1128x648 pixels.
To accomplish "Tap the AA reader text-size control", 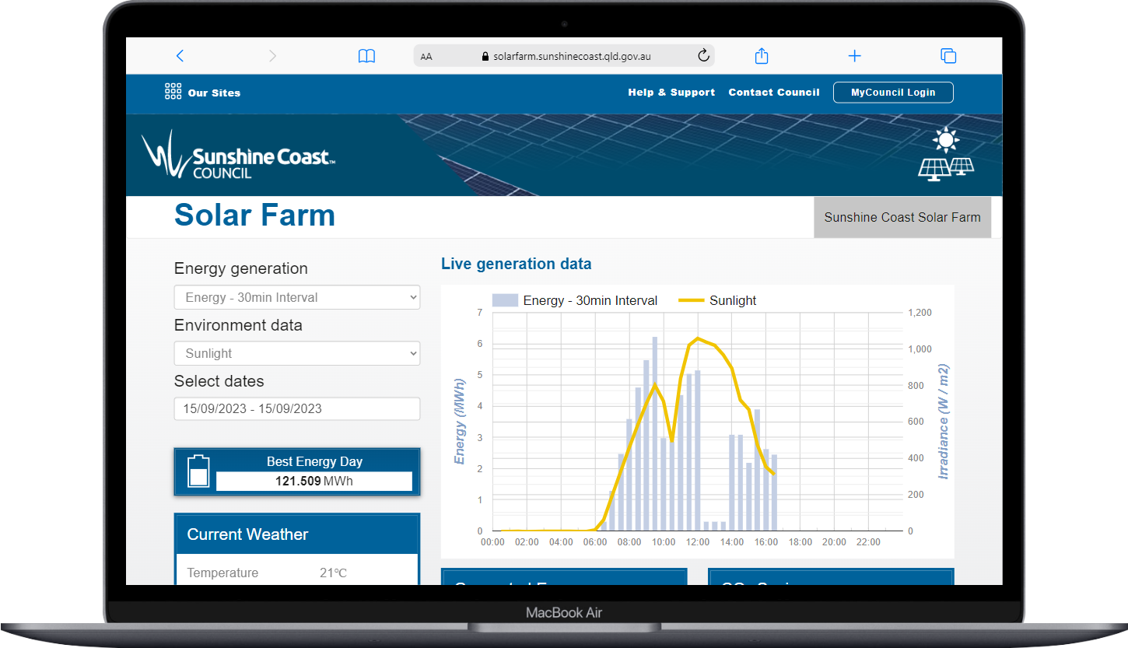I will click(x=426, y=57).
